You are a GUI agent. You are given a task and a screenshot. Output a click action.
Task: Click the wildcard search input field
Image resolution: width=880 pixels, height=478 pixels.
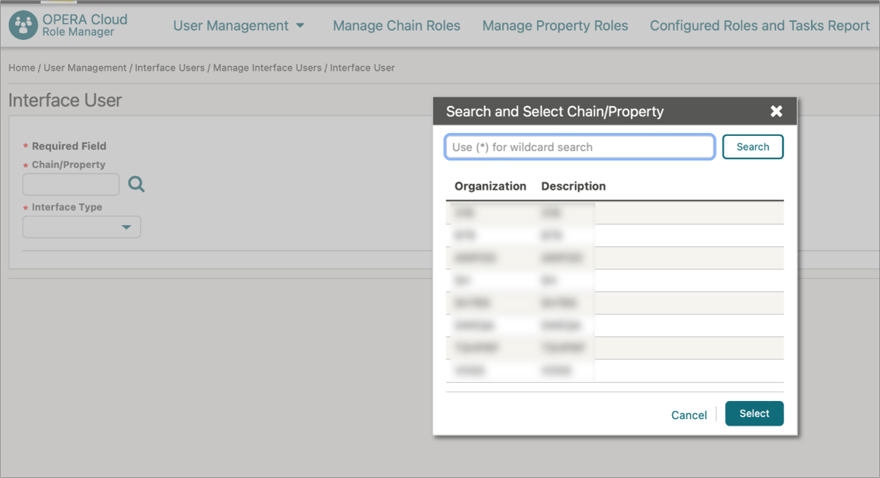[578, 147]
